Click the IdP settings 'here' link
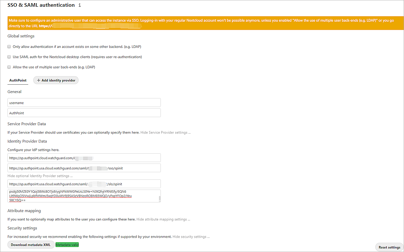 (x=55, y=149)
